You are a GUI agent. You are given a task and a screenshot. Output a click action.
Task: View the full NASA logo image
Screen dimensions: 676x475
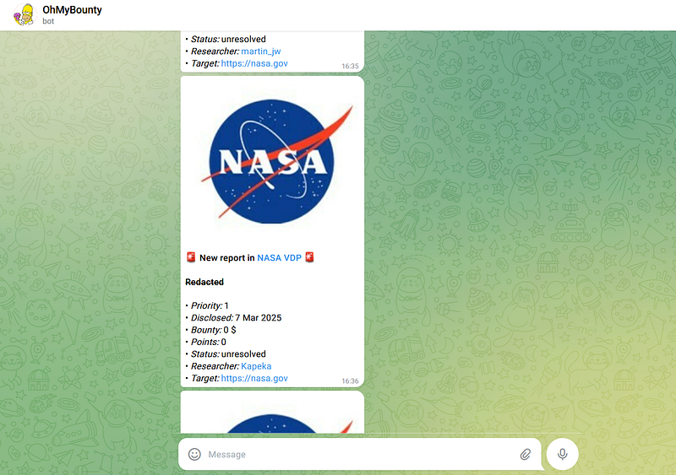pyautogui.click(x=271, y=160)
